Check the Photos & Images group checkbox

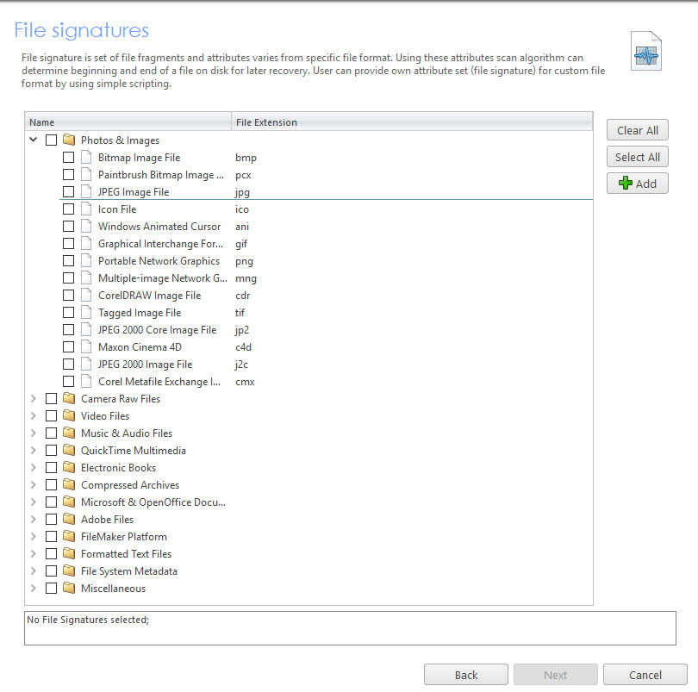(x=50, y=140)
